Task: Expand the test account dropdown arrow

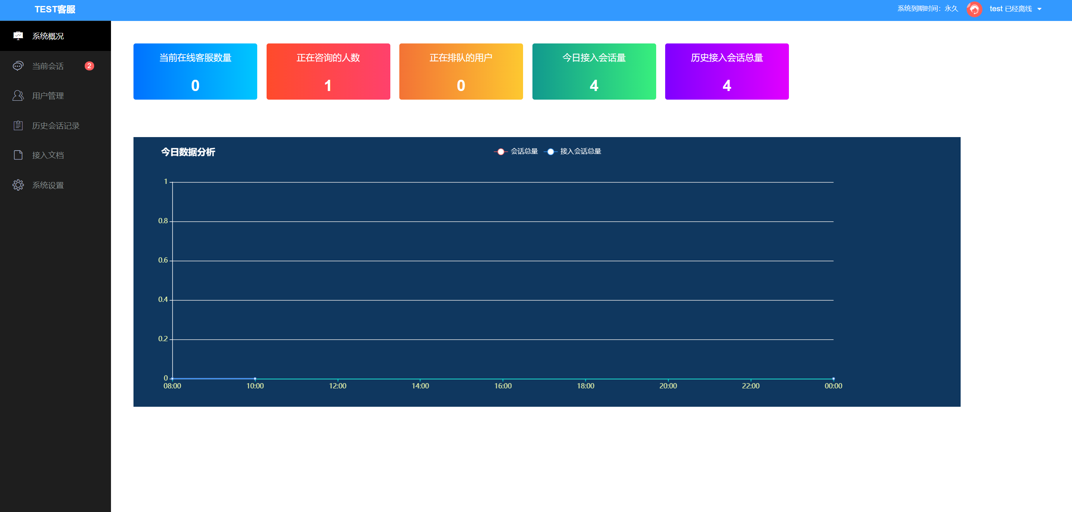Action: tap(1039, 9)
